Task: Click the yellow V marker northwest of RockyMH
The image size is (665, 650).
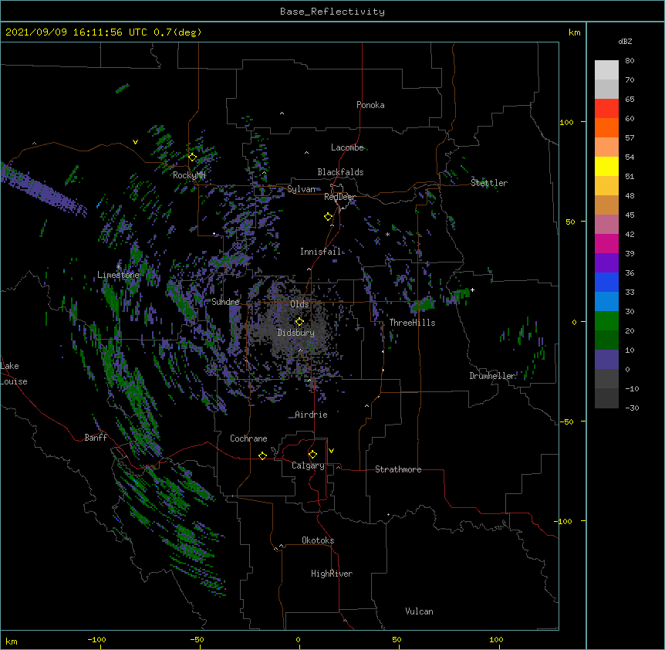Action: (135, 142)
